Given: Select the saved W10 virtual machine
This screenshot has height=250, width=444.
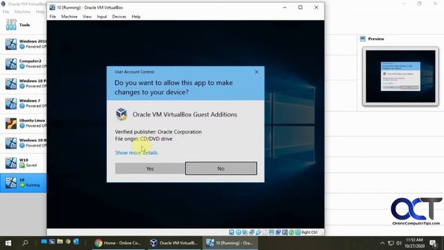Looking at the screenshot, I should [23, 163].
